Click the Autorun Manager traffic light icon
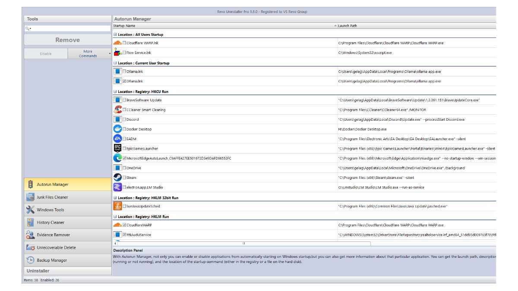This screenshot has height=291, width=518. coord(30,185)
